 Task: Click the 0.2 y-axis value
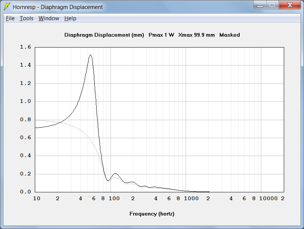point(25,174)
